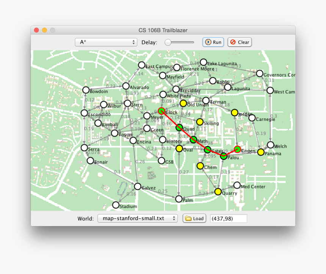Viewport: 326px width, 274px height.
Task: Select the green Gates node
Action: [207, 150]
